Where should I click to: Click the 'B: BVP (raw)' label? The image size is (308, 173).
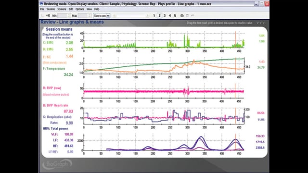click(x=52, y=88)
